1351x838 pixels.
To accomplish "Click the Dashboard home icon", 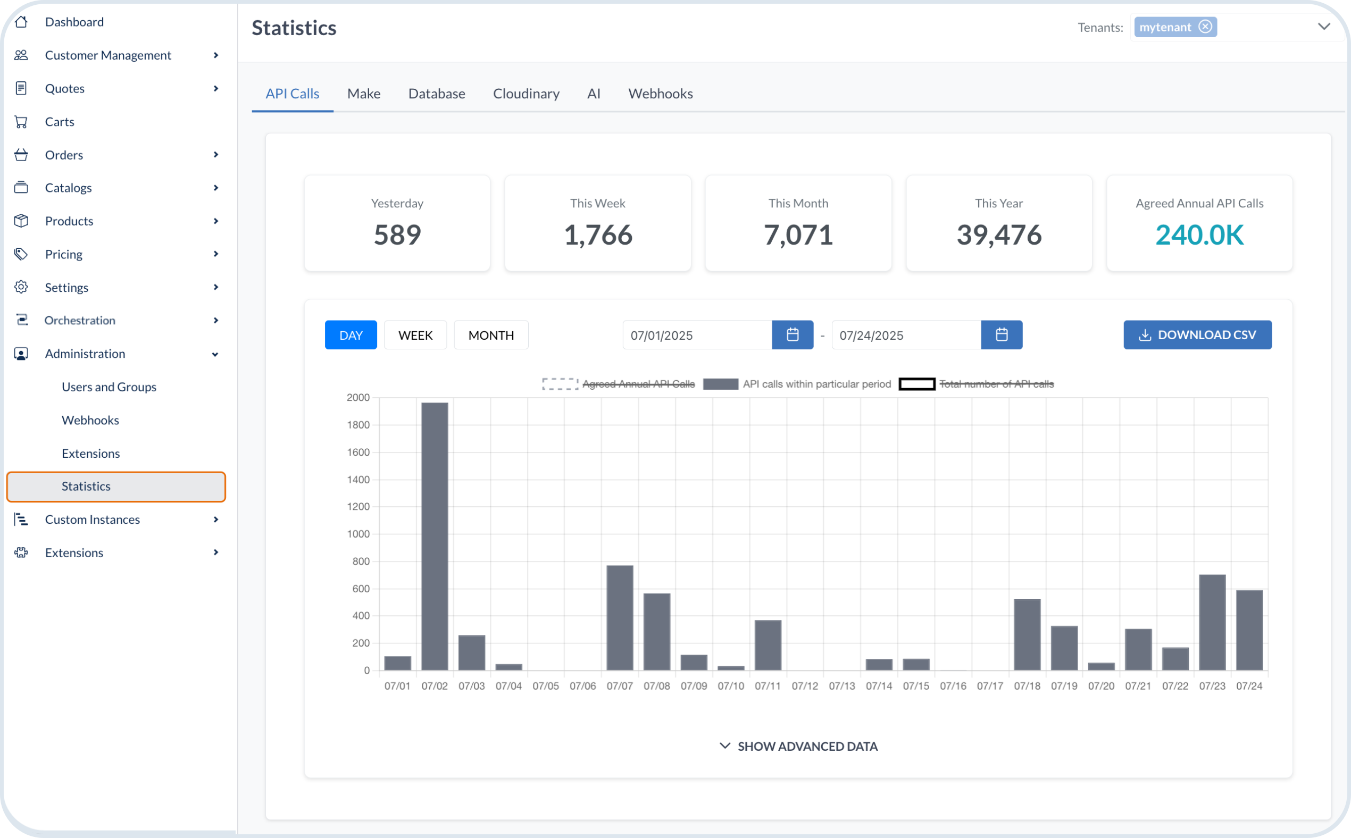I will [x=21, y=22].
